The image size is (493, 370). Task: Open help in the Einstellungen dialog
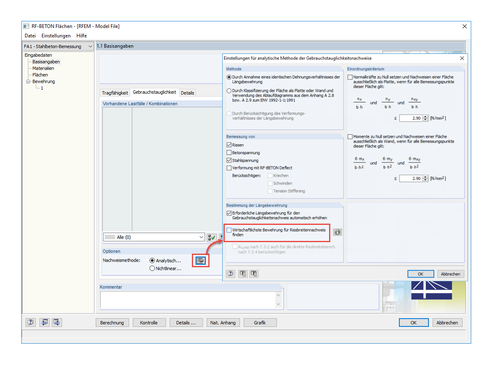point(231,274)
